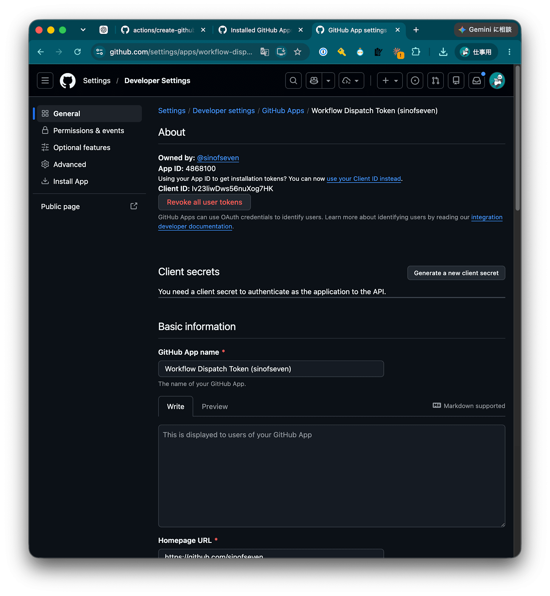Expand the Copilot options dropdown arrow
The height and width of the screenshot is (596, 550).
click(328, 80)
